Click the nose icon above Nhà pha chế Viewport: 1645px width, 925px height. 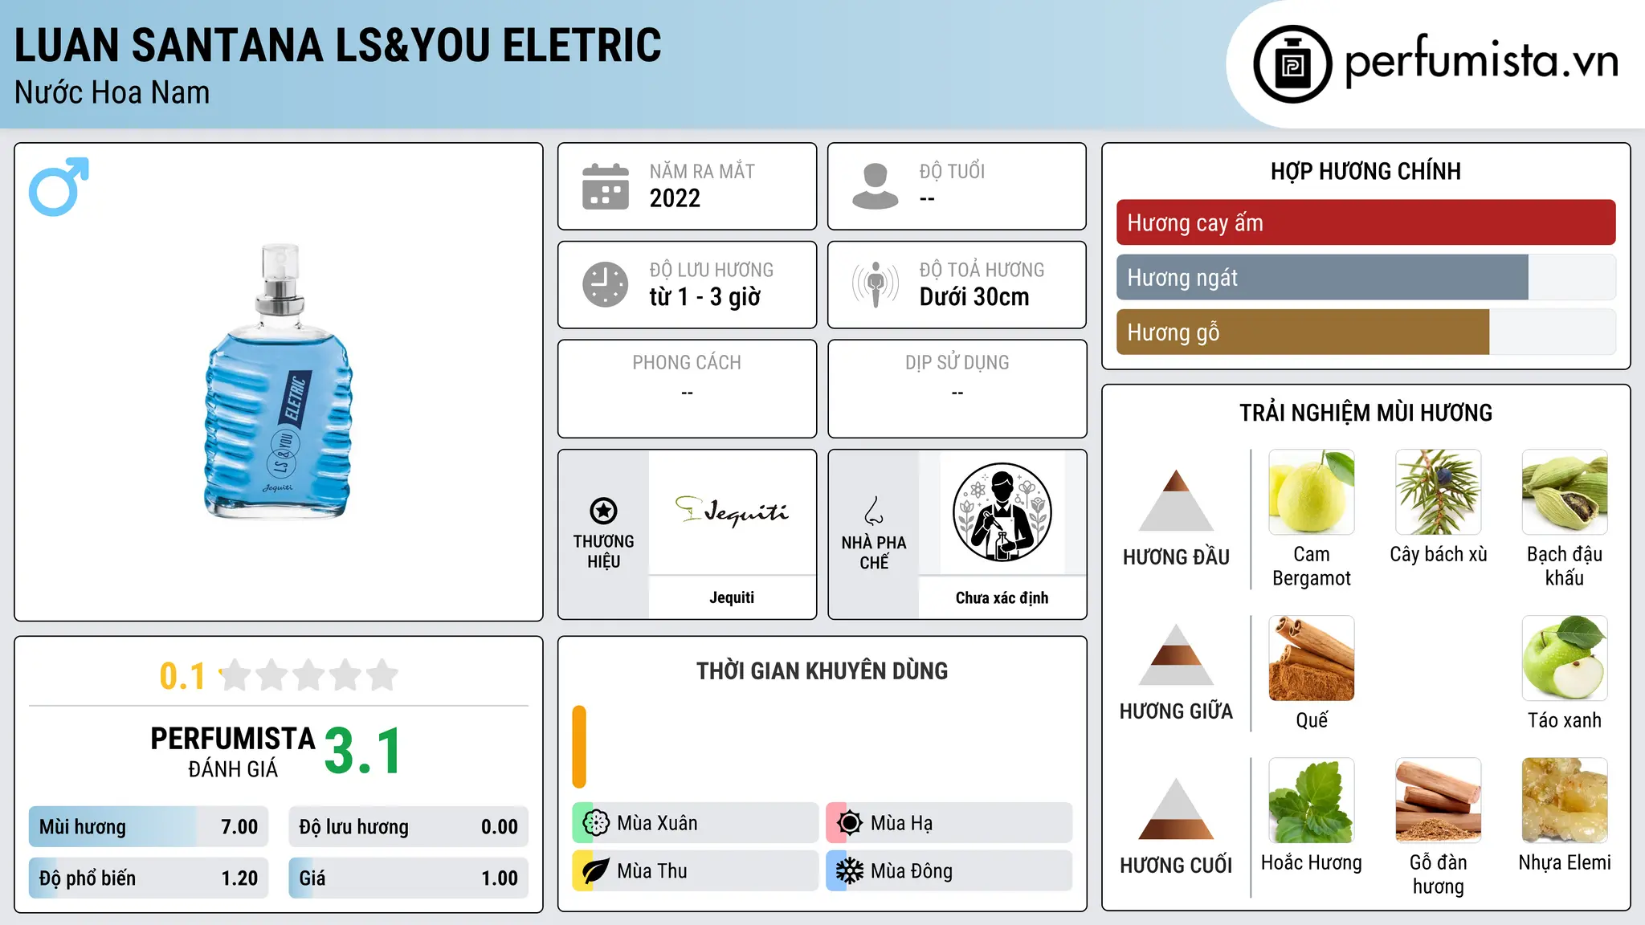873,511
